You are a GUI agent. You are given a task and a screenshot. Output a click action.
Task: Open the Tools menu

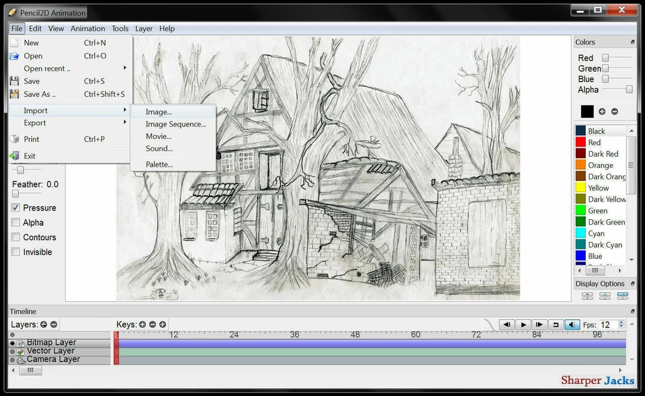[x=120, y=28]
